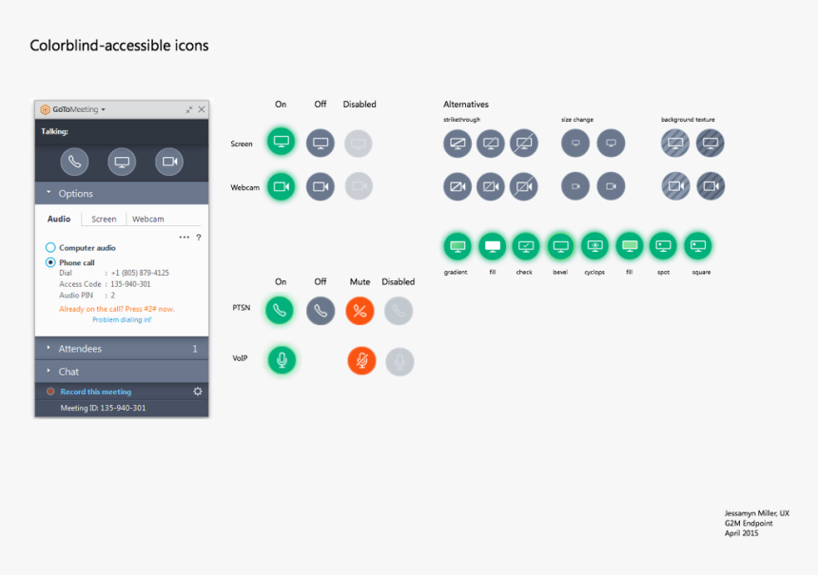Screen dimensions: 818x575
Task: Click the webcam button in the panel
Action: pyautogui.click(x=169, y=162)
